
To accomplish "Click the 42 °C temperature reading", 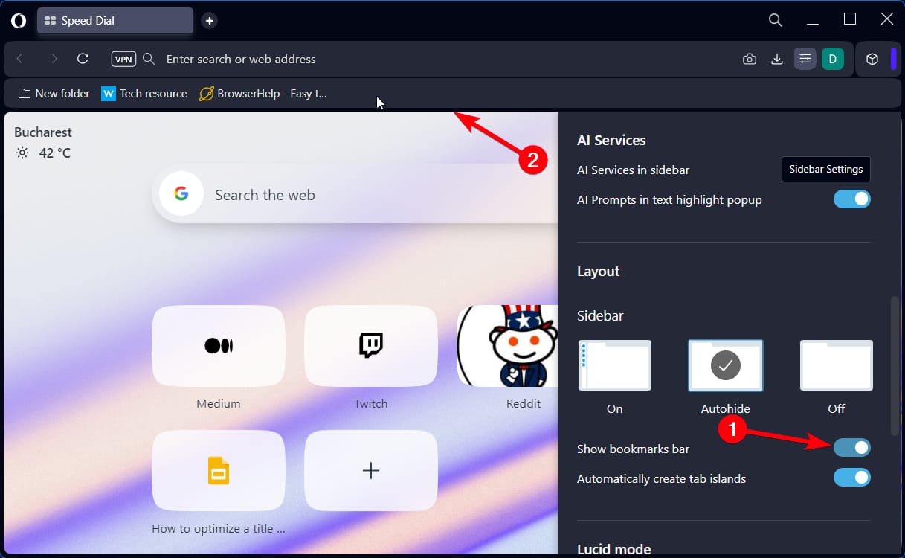I will point(55,153).
